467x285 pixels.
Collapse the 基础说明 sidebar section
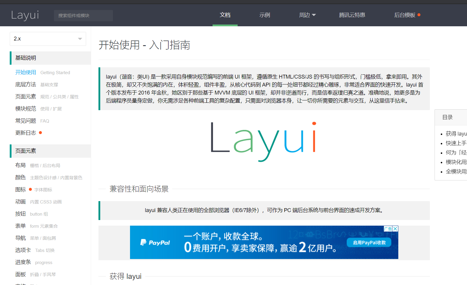click(x=50, y=58)
